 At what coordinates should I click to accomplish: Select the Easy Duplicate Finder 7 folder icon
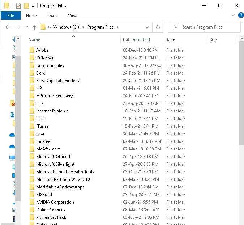[x=32, y=81]
